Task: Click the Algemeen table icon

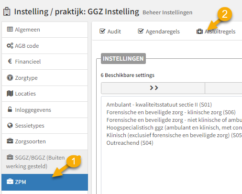Action: 10,29
